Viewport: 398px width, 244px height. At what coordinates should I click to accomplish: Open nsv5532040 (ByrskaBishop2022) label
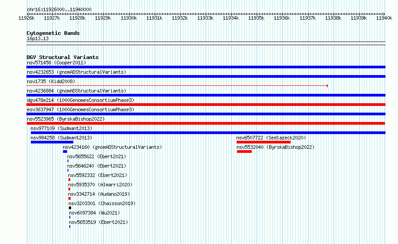coord(275,147)
